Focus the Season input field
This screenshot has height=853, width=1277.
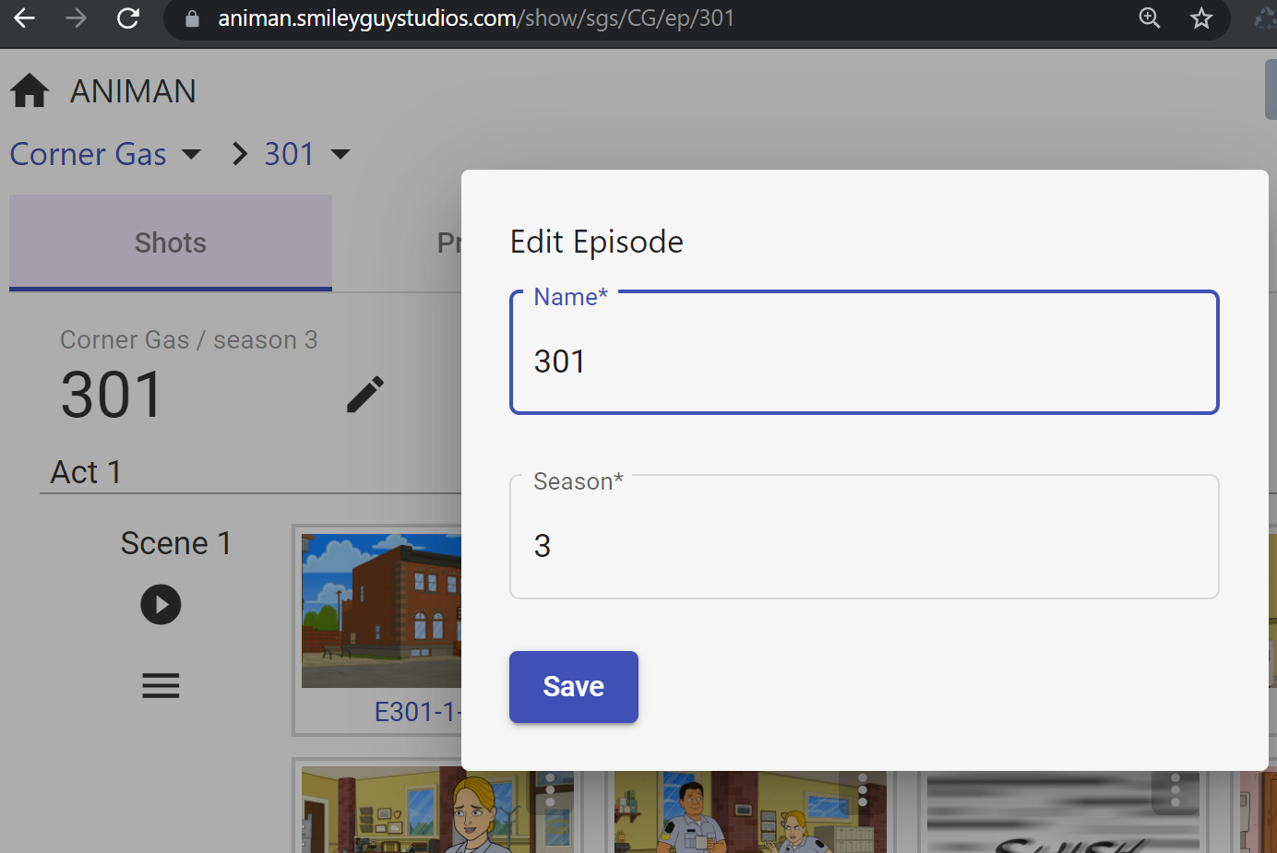(x=864, y=545)
